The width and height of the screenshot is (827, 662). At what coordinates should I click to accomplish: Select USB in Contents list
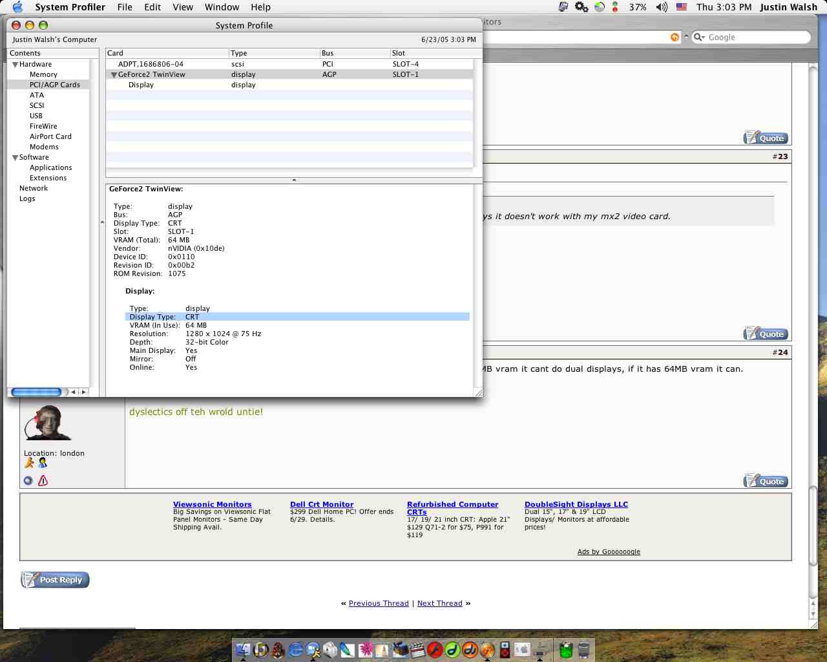tap(36, 116)
